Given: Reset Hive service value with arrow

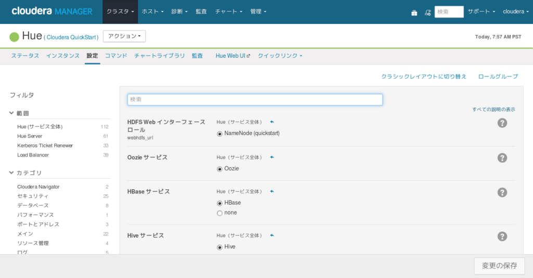Looking at the screenshot, I should pyautogui.click(x=272, y=235).
